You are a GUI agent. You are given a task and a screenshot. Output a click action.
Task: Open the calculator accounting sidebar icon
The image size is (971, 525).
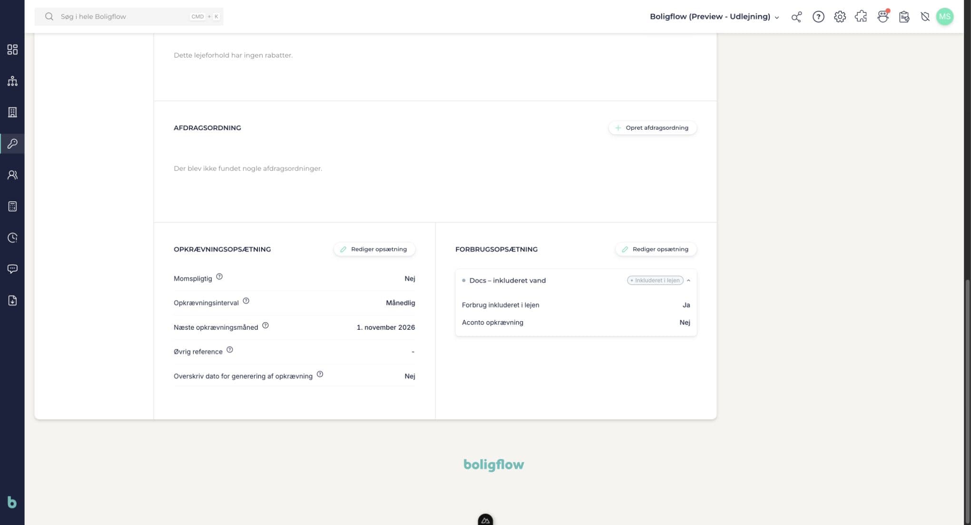(12, 206)
